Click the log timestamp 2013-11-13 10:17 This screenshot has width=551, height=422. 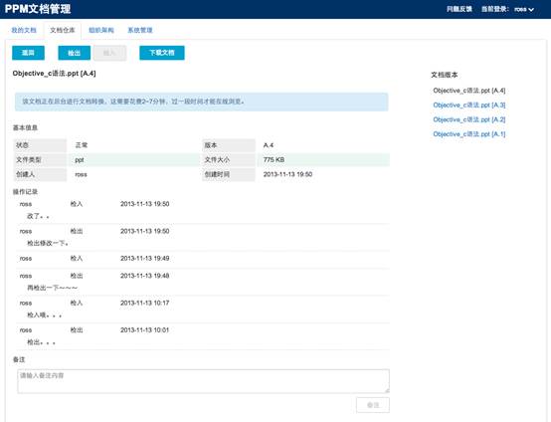click(x=145, y=303)
